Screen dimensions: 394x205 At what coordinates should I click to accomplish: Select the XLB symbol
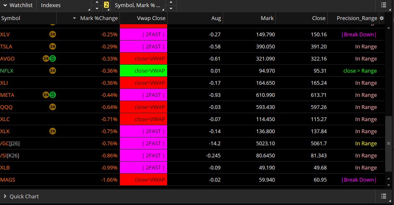pos(5,167)
